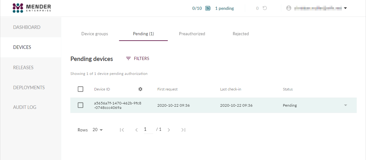Click the Mender Enterprise logo
Screen dimensions: 366x160
coord(32,8)
